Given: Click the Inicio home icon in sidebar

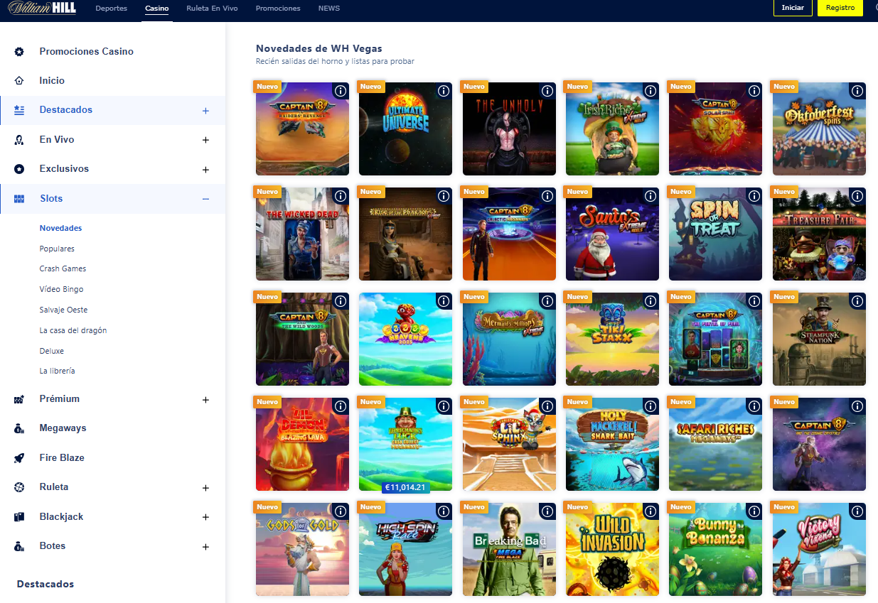Looking at the screenshot, I should tap(19, 81).
